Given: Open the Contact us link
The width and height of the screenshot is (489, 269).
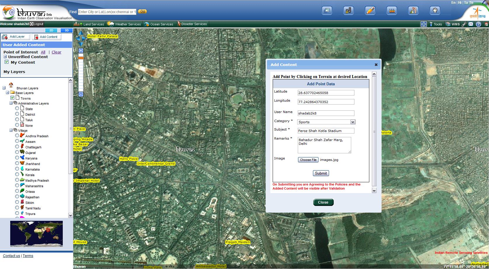Looking at the screenshot, I should 11,256.
